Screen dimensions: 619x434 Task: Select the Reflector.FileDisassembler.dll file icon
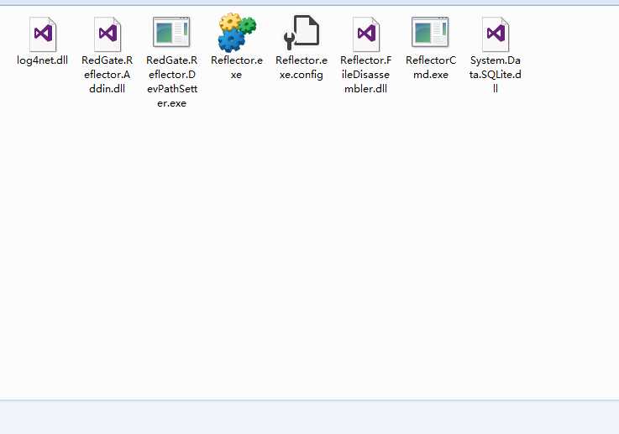tap(366, 34)
